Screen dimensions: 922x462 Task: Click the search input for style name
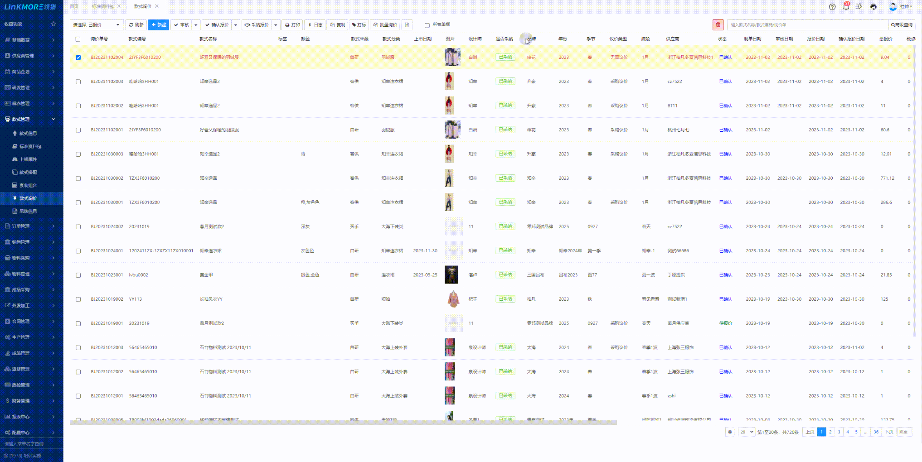807,25
